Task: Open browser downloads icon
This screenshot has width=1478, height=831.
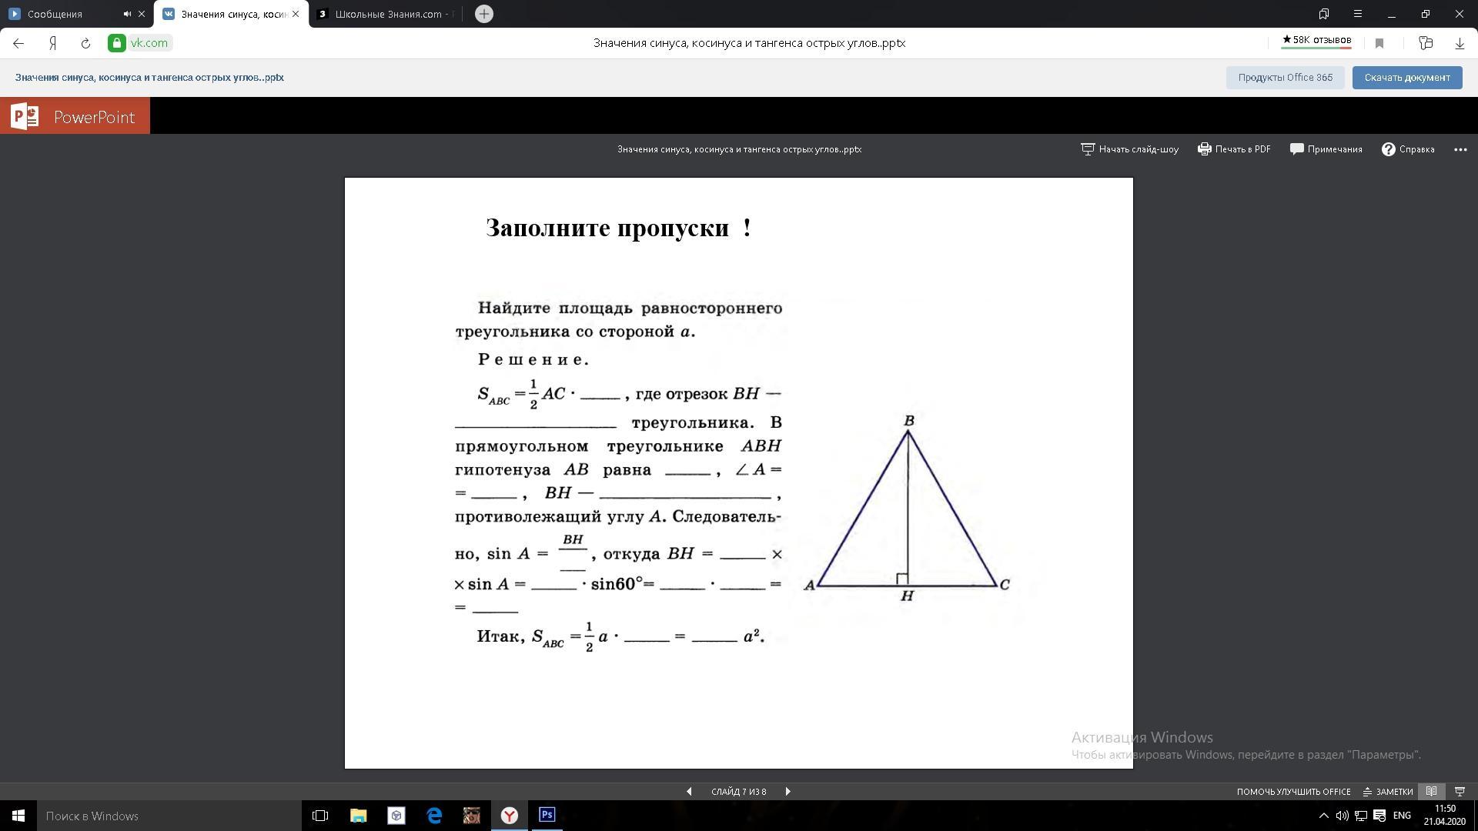Action: click(x=1460, y=43)
